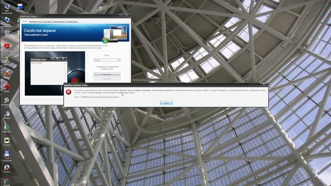This screenshot has width=331, height=186.
Task: Open the monitor desktop icon above Adobe Reader
Action: 7,34
